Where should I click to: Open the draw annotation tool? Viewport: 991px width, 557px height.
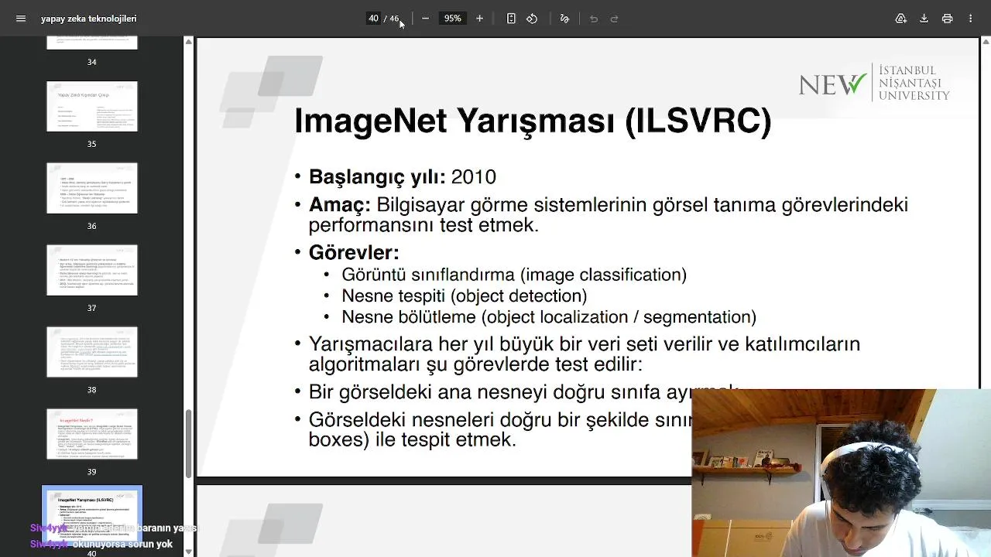[x=564, y=19]
